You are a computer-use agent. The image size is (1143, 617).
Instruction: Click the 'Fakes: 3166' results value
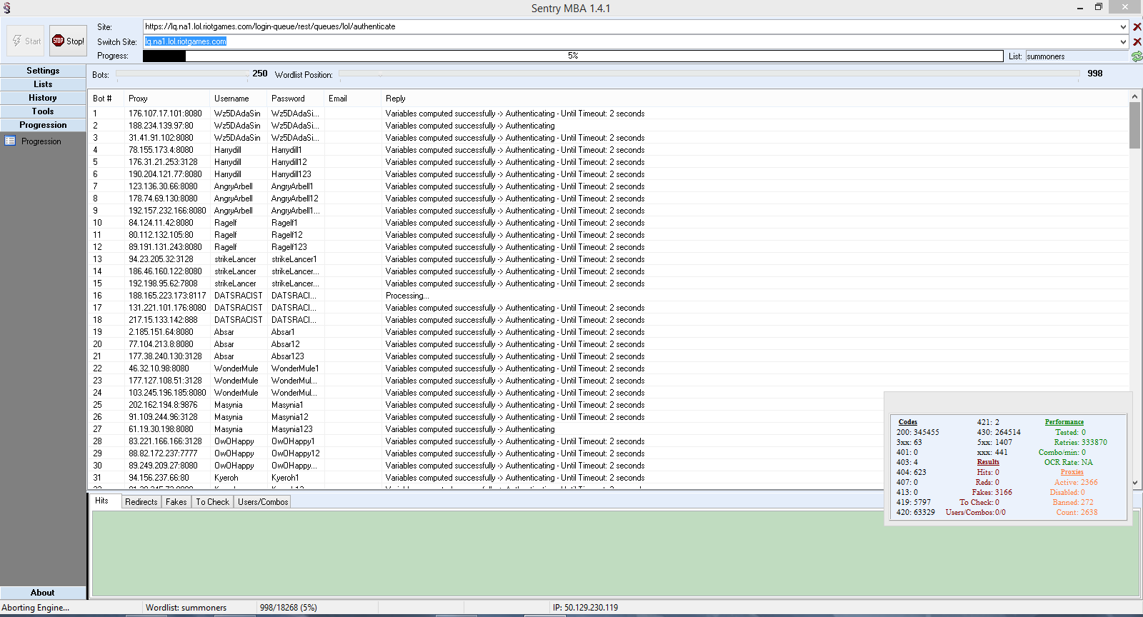point(992,492)
